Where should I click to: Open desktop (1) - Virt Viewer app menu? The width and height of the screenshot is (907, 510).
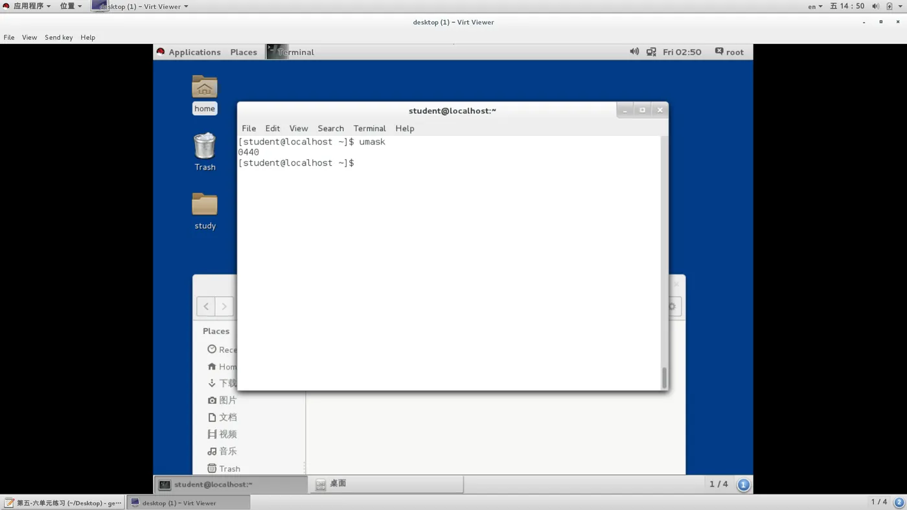click(141, 6)
